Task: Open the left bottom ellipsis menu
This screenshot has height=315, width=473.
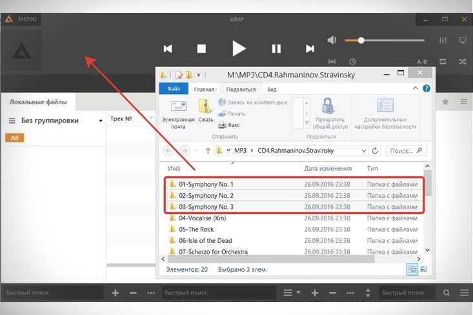Action: (x=151, y=292)
